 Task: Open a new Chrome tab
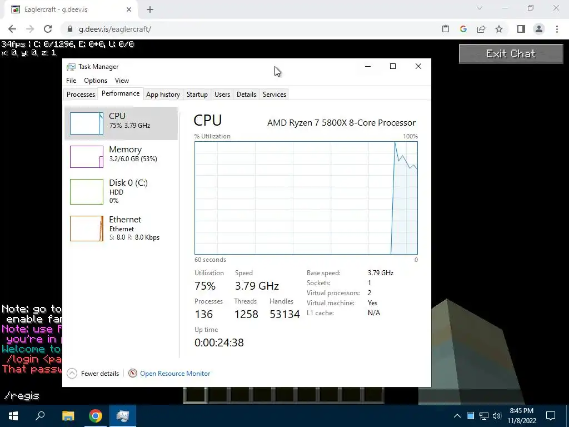150,9
